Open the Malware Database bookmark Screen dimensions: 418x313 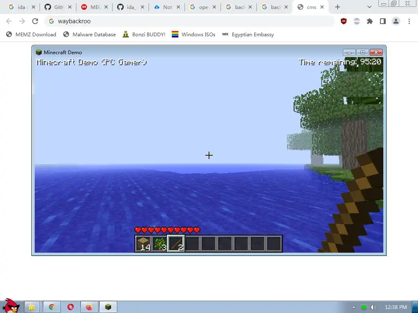pos(89,34)
